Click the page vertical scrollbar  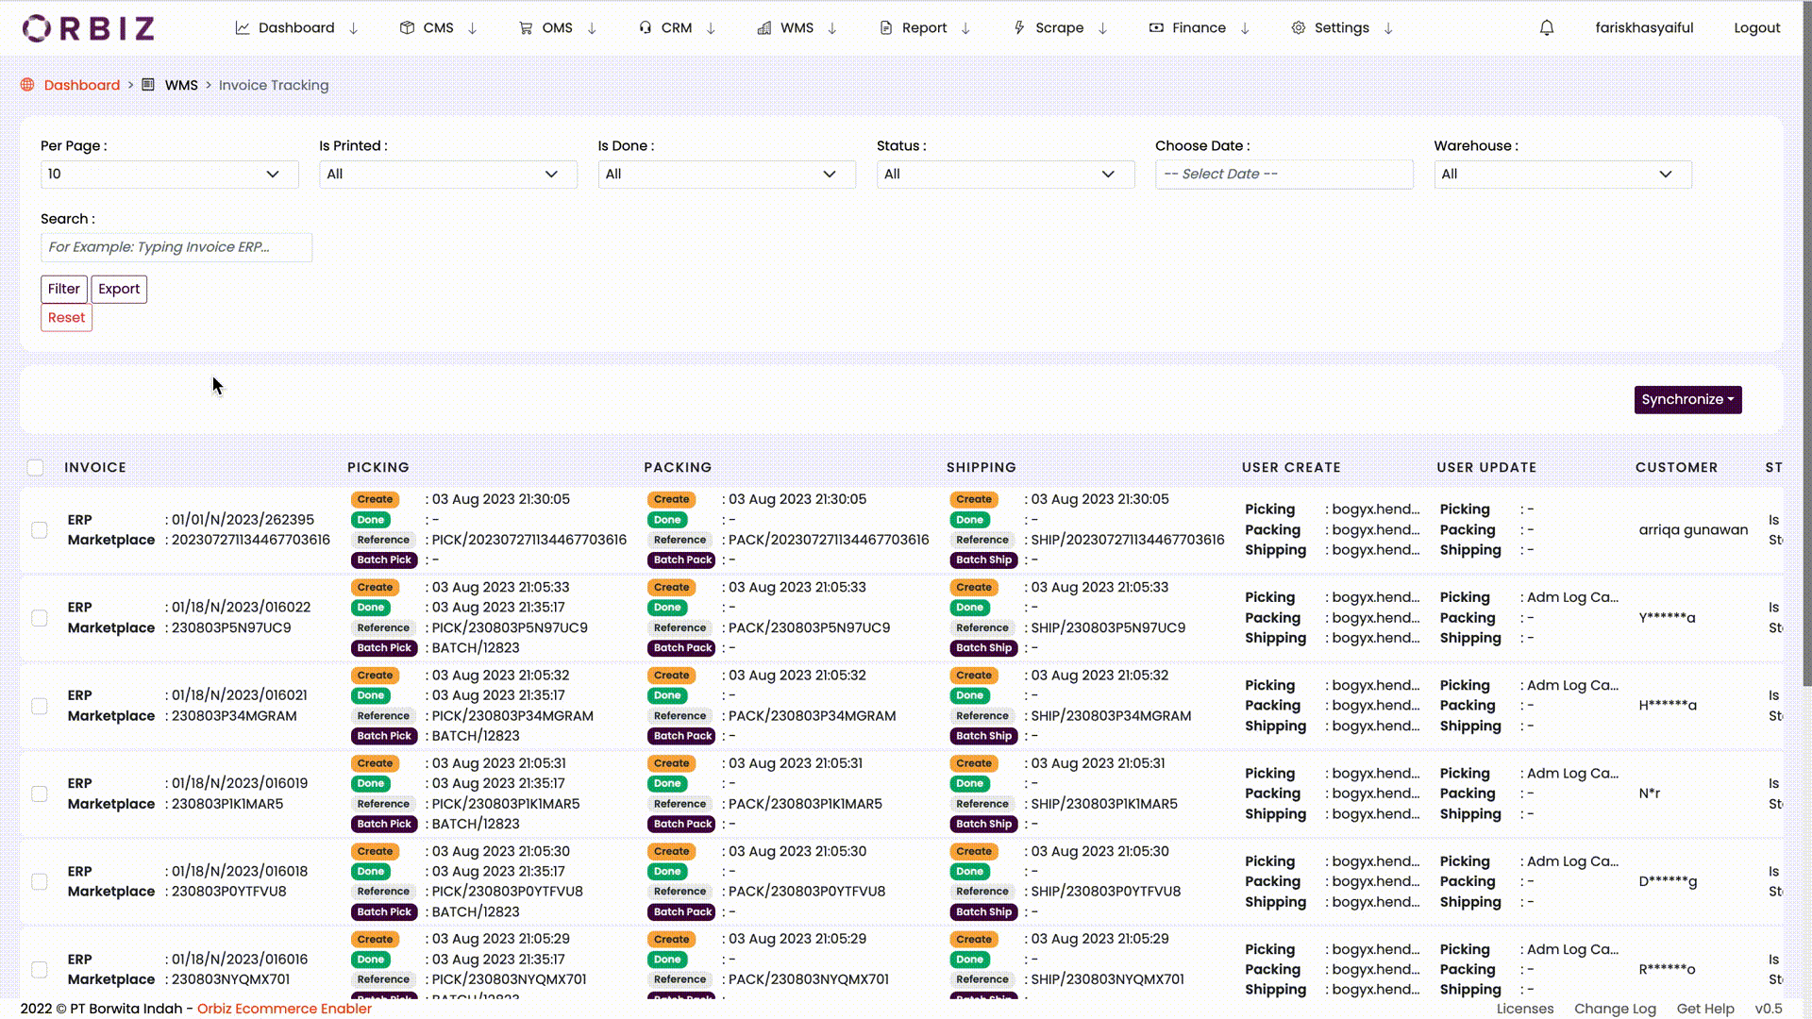[1807, 344]
